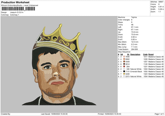Image resolution: width=165 pixels, height=116 pixels.
Task: Click the embroidery design preview image
Action: pyautogui.click(x=59, y=65)
